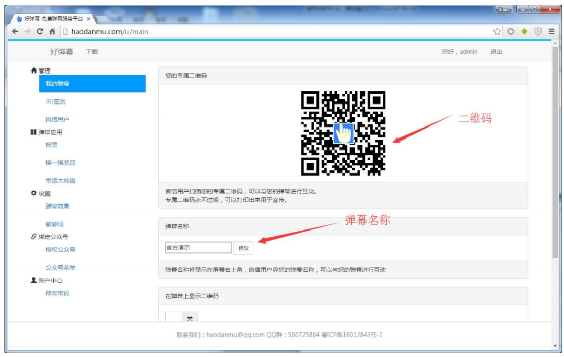Select 我的弹幕 in the sidebar
564x357 pixels.
[x=92, y=84]
